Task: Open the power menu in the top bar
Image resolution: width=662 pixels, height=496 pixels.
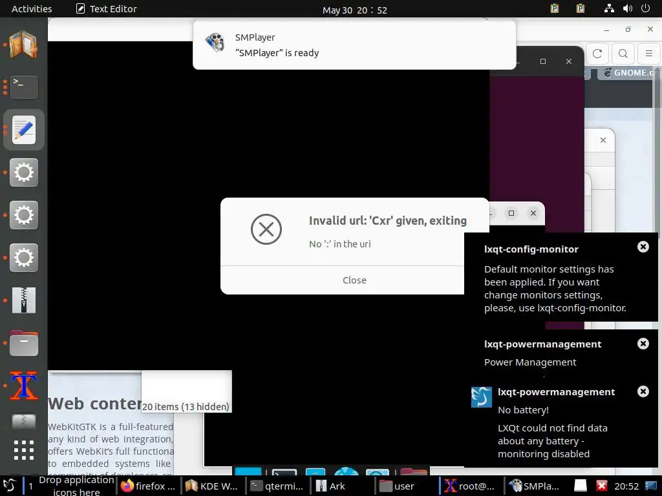Action: click(645, 8)
